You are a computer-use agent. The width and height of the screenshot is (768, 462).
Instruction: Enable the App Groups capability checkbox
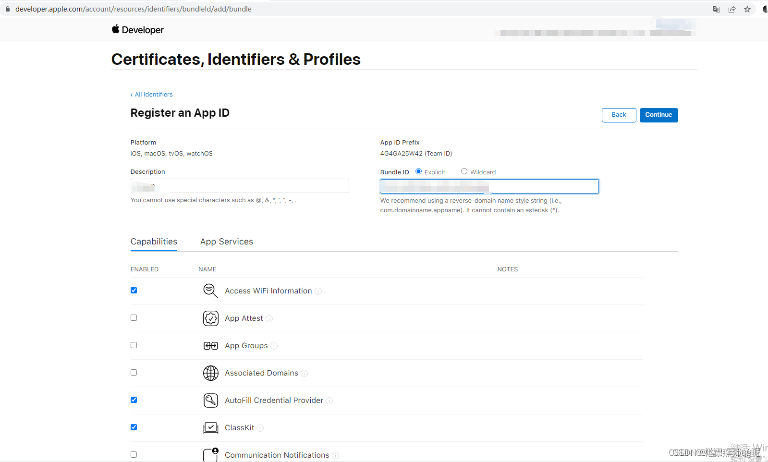coord(134,345)
